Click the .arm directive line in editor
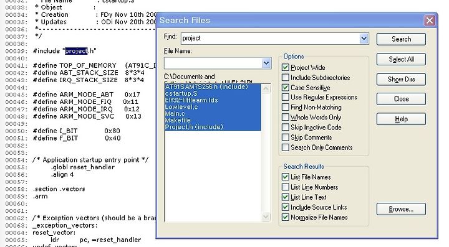The image size is (449, 247). (x=40, y=197)
